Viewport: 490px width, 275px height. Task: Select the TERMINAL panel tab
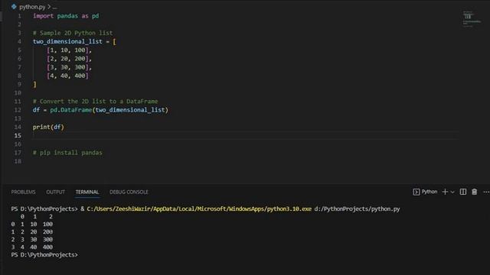pos(87,192)
